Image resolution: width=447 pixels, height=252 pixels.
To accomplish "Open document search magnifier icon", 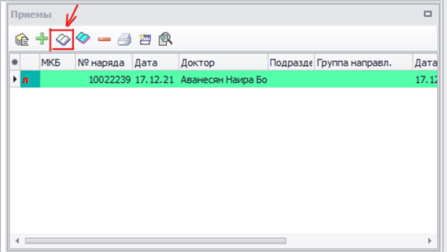I will pyautogui.click(x=166, y=39).
